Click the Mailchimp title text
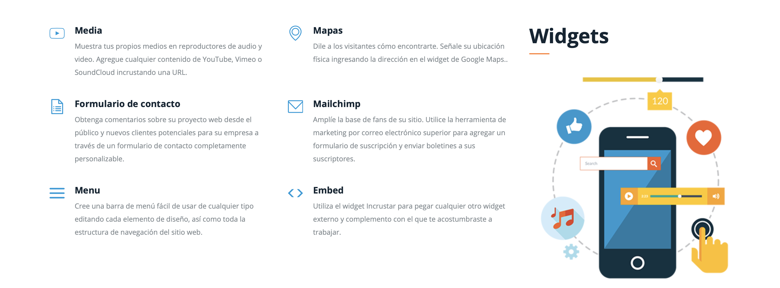Screen dimensions: 780x288 (x=336, y=104)
